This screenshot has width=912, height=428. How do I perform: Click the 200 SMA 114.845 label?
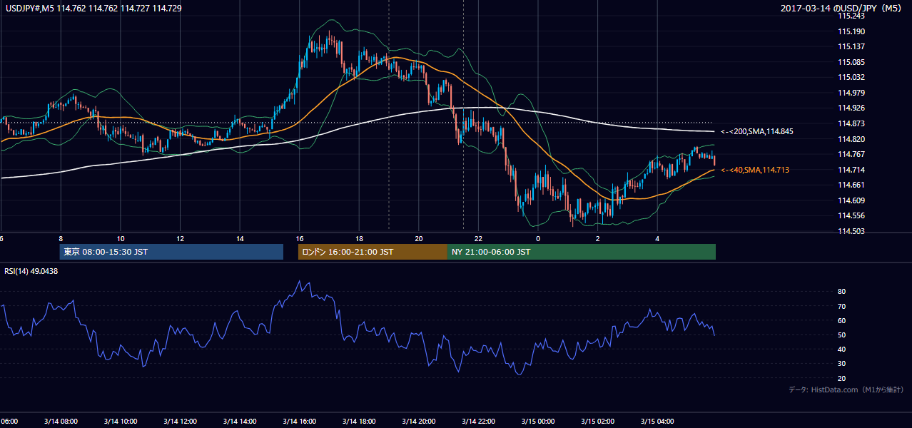coord(756,131)
